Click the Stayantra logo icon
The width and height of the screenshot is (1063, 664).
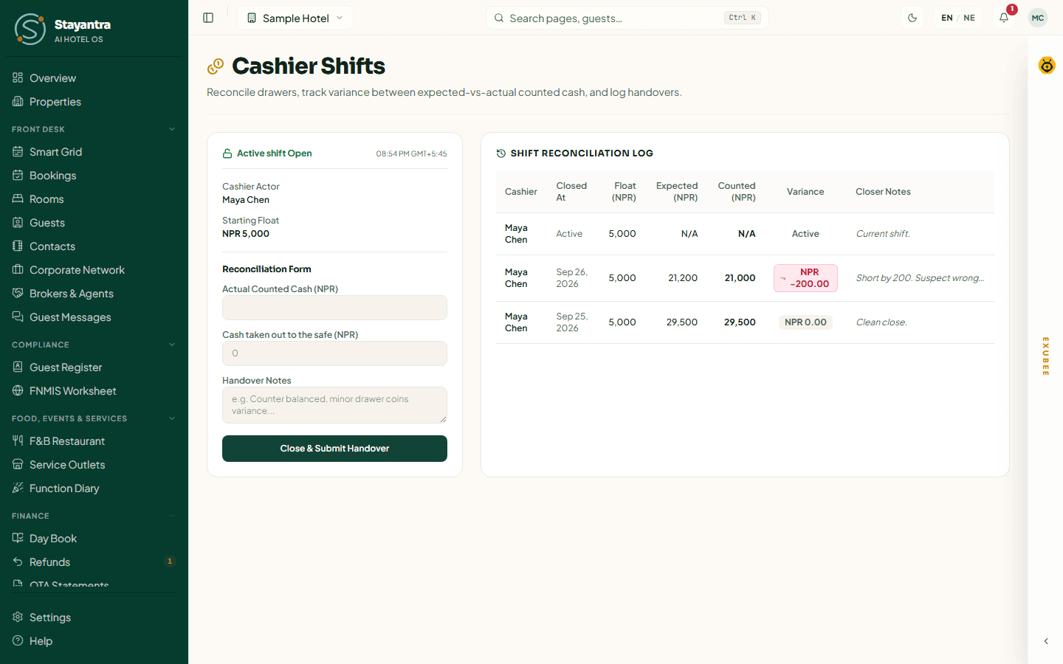pos(30,30)
